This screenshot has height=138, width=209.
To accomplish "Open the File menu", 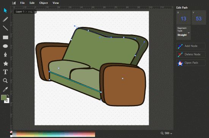I will click(x=22, y=3).
